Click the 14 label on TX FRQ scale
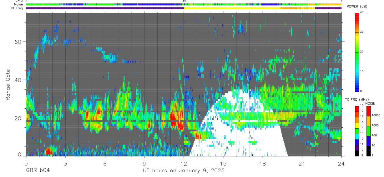Viewport: 384px width, 177px height. click(362, 128)
